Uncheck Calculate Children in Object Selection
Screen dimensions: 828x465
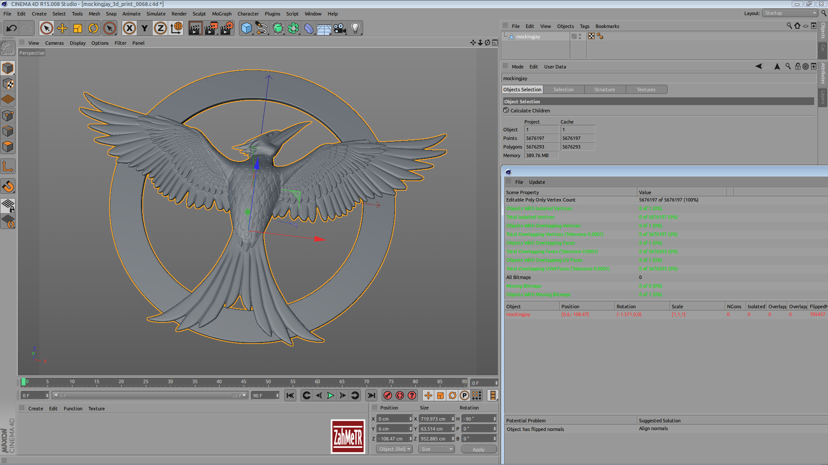(x=506, y=110)
